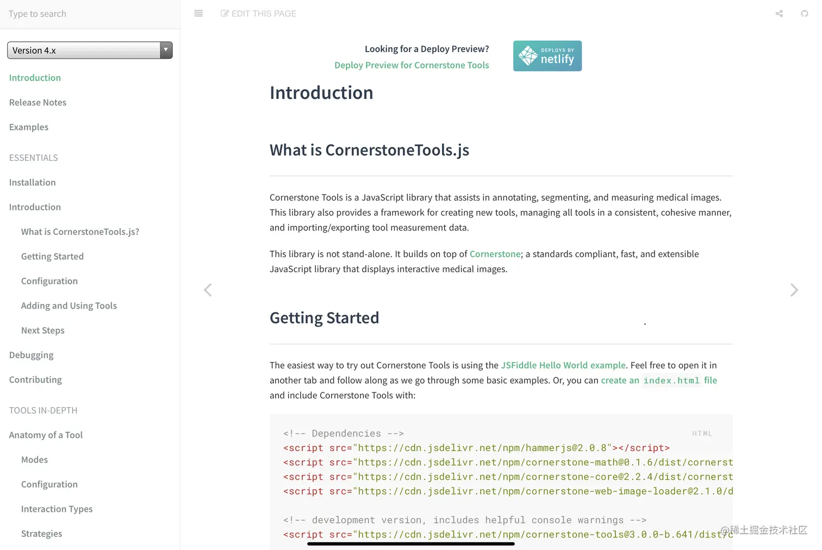This screenshot has width=822, height=550.
Task: Open Strategies in the sidebar
Action: coord(41,534)
